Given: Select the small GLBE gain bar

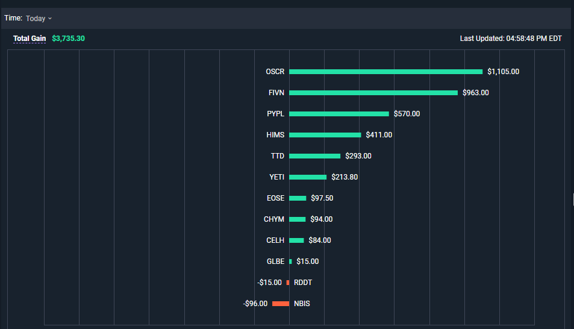Looking at the screenshot, I should point(290,262).
